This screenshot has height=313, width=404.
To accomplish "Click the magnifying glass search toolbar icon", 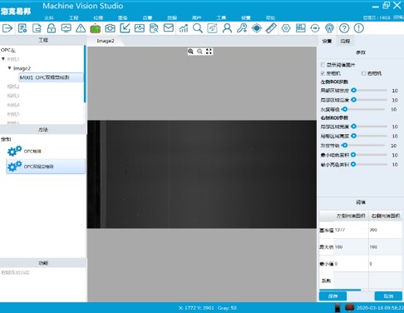I will click(x=198, y=28).
